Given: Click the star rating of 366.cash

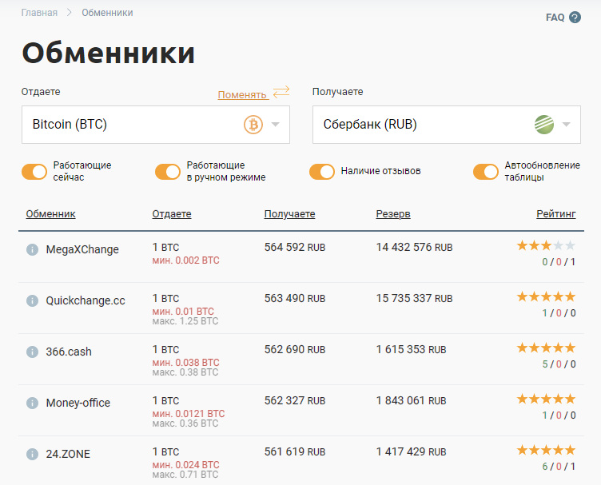Looking at the screenshot, I should (x=546, y=348).
